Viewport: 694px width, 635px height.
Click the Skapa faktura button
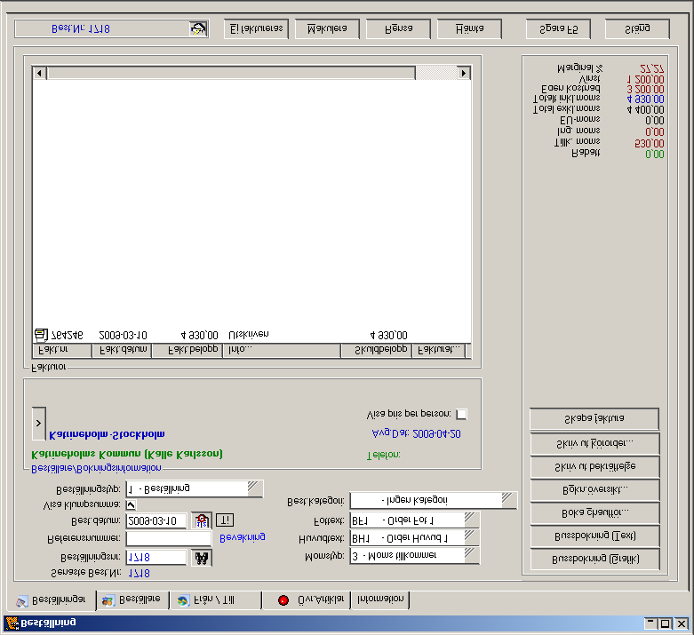point(594,418)
